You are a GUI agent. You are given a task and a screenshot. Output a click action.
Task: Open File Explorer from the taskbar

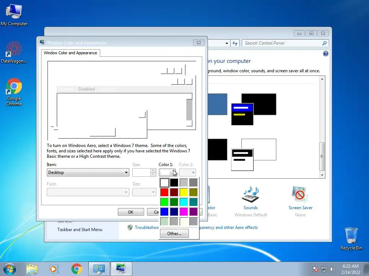32,269
